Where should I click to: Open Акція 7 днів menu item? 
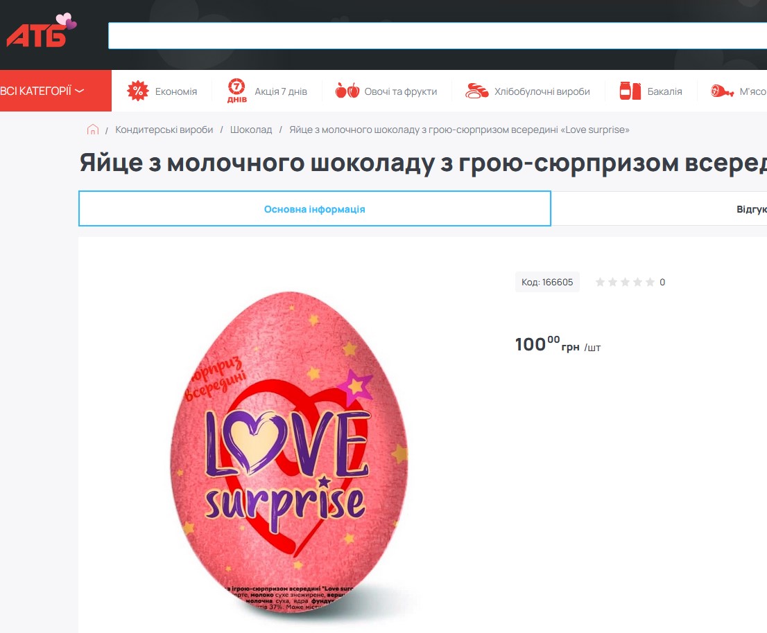[281, 91]
